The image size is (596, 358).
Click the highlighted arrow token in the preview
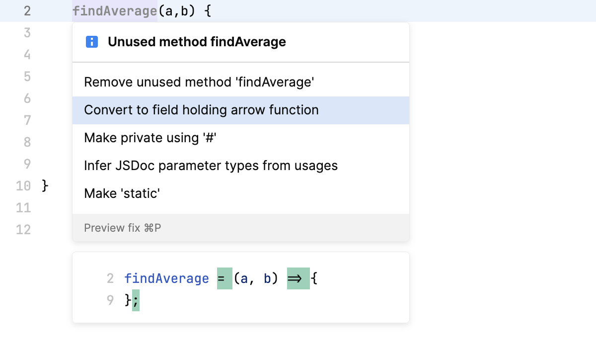tap(297, 278)
